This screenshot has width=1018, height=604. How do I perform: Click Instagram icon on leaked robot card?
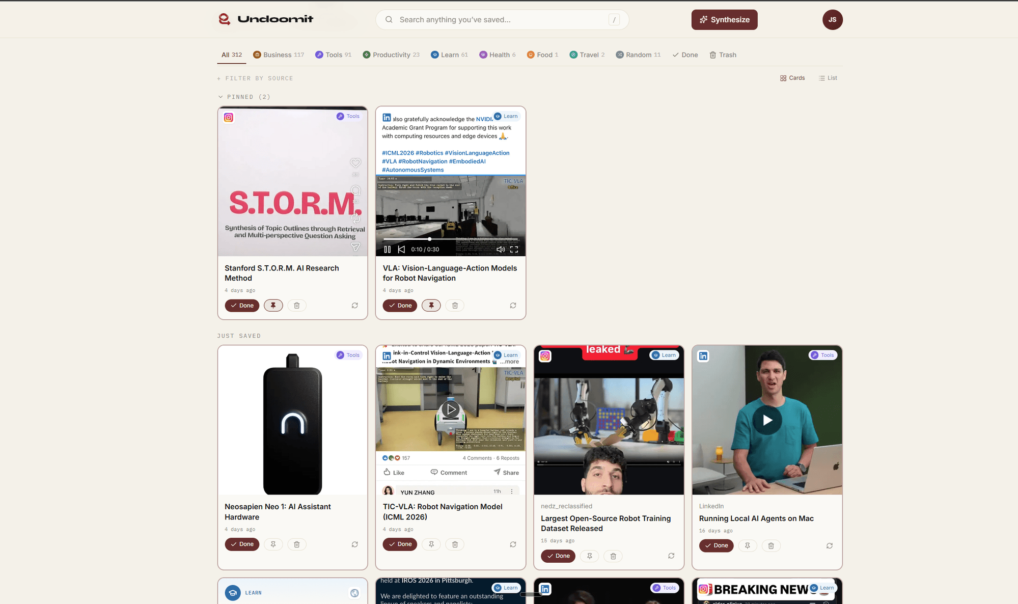pos(545,356)
